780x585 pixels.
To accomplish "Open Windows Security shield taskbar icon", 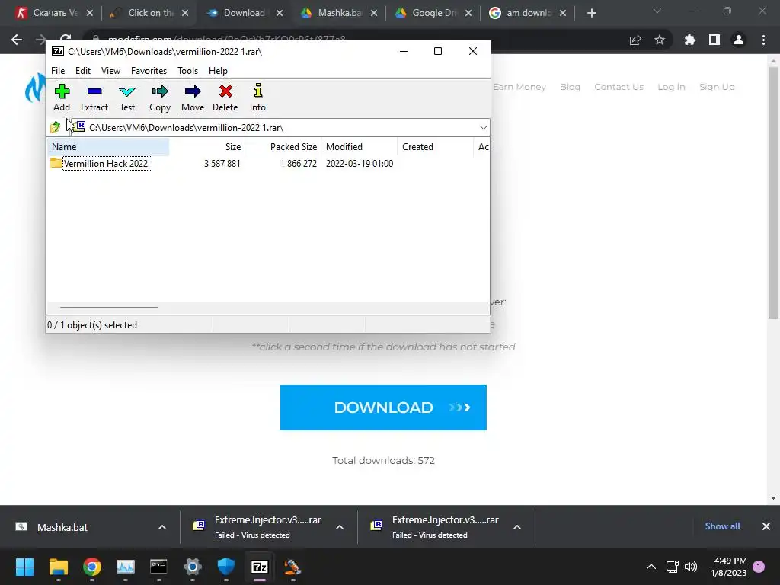I will pyautogui.click(x=225, y=567).
